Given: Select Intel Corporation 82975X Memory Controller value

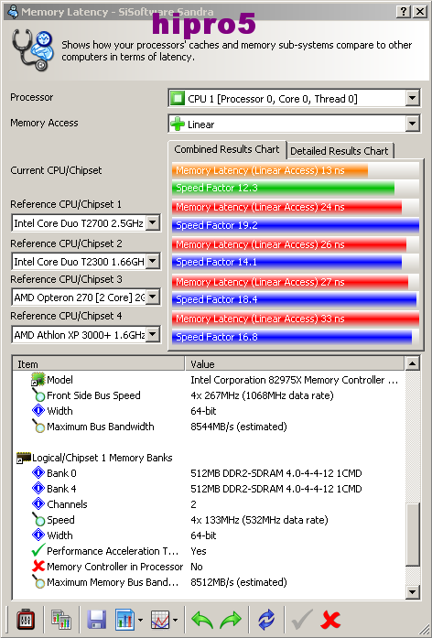Looking at the screenshot, I should pos(294,380).
